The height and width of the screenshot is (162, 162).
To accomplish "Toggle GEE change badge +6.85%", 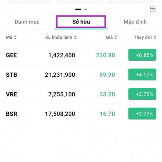I will [x=142, y=55].
